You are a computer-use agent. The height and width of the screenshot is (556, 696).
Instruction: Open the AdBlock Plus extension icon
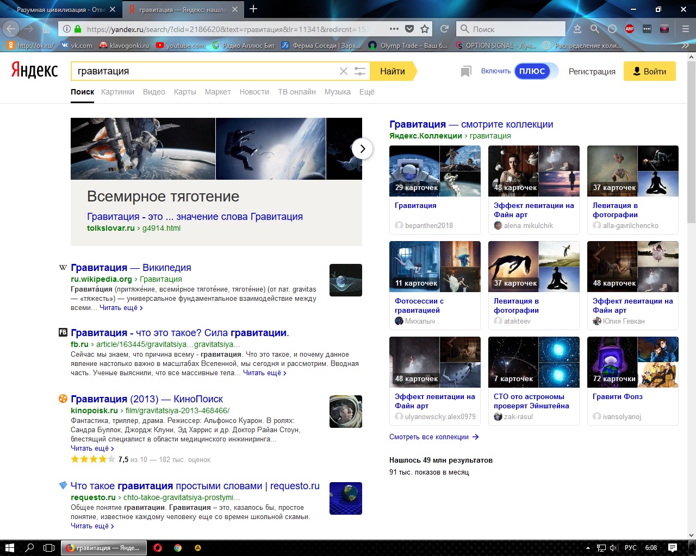[x=630, y=29]
